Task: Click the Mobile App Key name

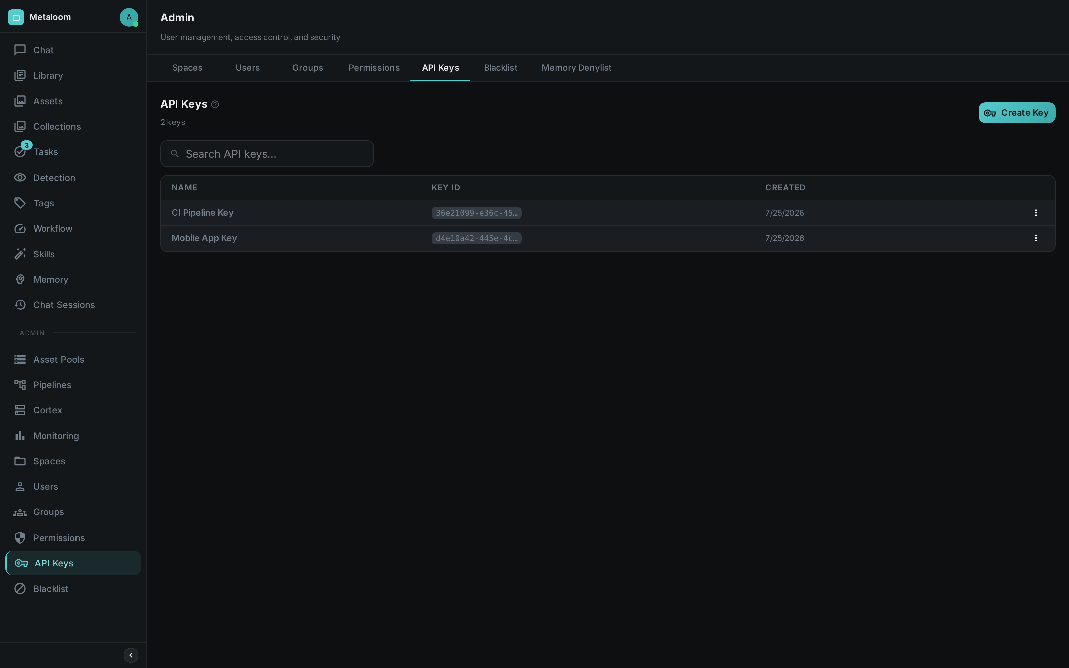Action: [204, 238]
